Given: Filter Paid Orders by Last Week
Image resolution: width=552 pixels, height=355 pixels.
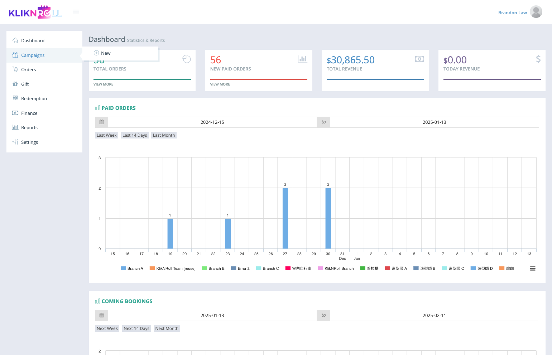Looking at the screenshot, I should [106, 135].
